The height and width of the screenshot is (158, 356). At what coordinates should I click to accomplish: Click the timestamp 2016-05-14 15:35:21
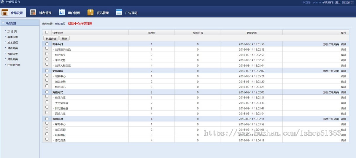(252, 76)
